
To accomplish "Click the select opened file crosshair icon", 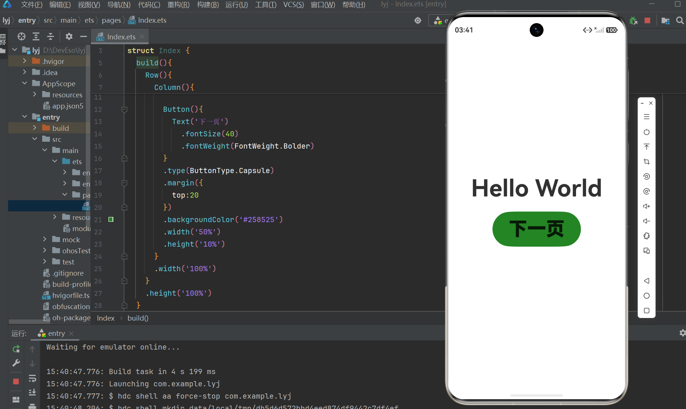I will click(22, 36).
